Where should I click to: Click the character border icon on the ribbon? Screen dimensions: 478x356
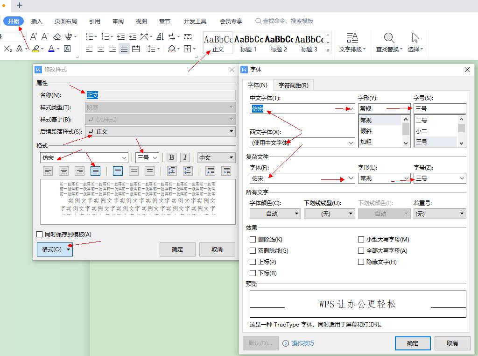coord(67,48)
